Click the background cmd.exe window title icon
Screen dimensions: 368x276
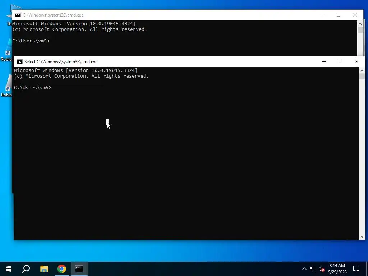[x=18, y=15]
